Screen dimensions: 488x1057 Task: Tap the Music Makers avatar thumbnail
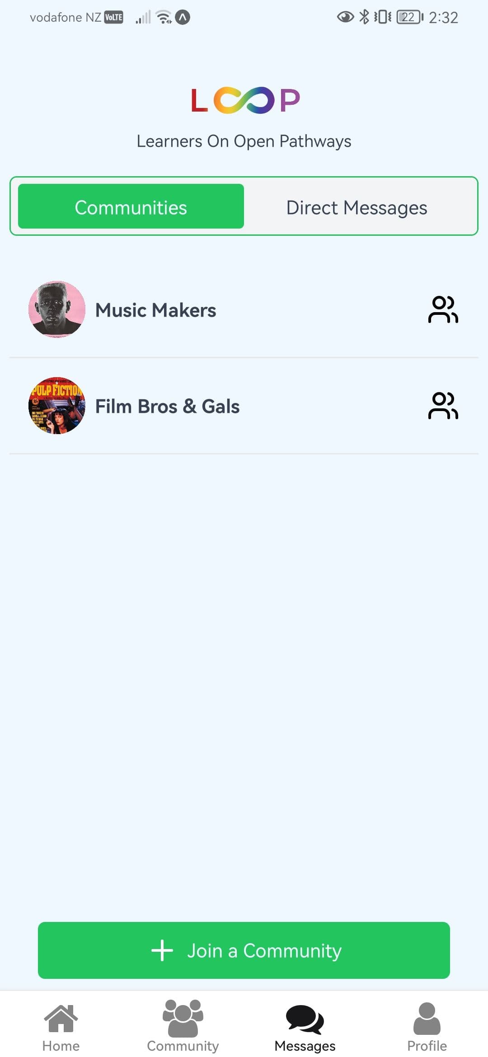(x=57, y=309)
